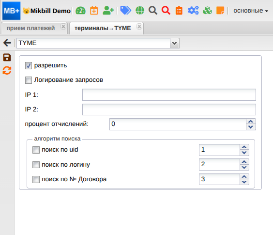Click the IP 2 input field
Image resolution: width=273 pixels, height=235 pixels.
pyautogui.click(x=169, y=110)
